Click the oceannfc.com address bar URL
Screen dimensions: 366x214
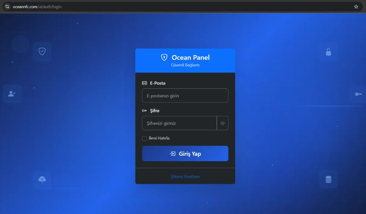(x=37, y=7)
